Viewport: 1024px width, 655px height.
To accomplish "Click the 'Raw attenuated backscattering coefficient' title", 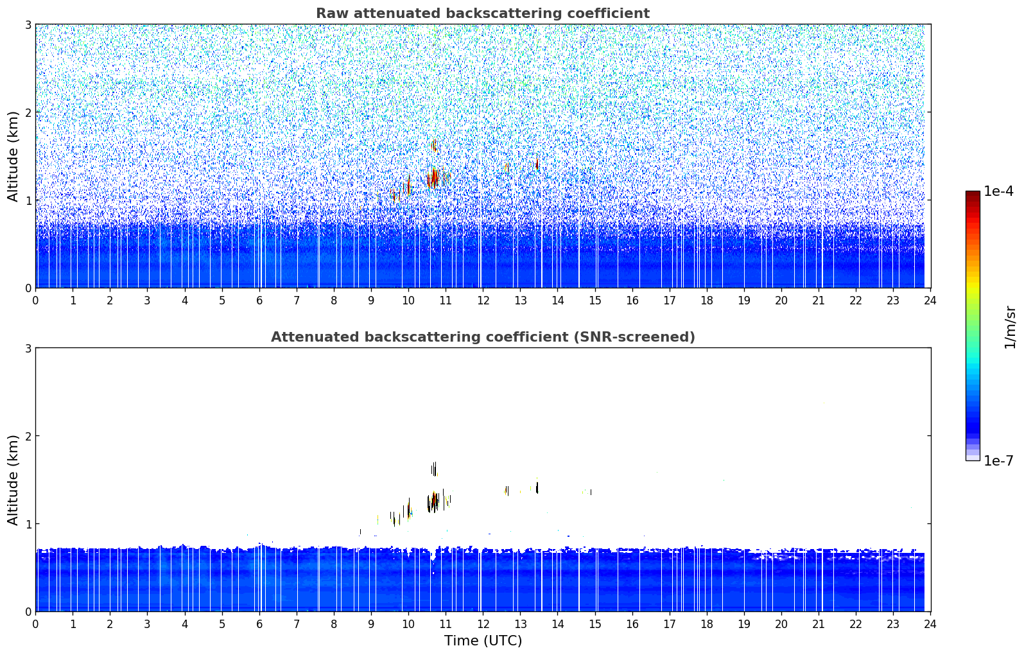I will pyautogui.click(x=482, y=13).
